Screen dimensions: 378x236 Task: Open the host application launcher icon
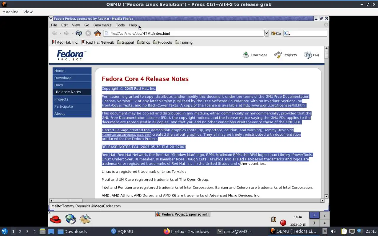(5, 231)
